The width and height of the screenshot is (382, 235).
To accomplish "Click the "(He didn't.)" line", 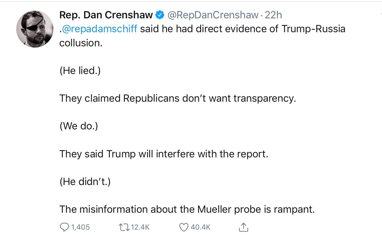I will coord(85,181).
